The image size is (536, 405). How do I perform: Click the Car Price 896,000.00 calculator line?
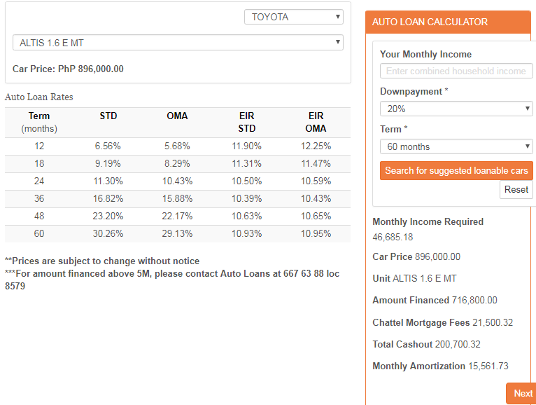(416, 256)
